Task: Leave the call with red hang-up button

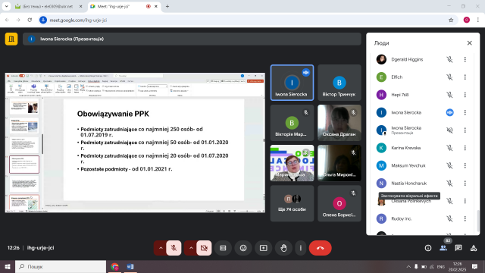Action: coord(320,248)
